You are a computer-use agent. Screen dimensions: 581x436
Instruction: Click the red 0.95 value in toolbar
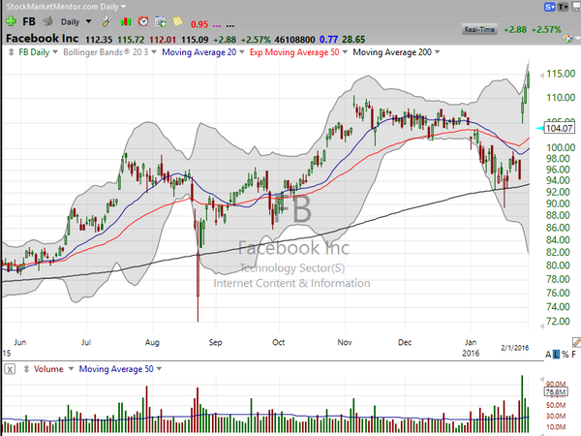click(x=199, y=25)
